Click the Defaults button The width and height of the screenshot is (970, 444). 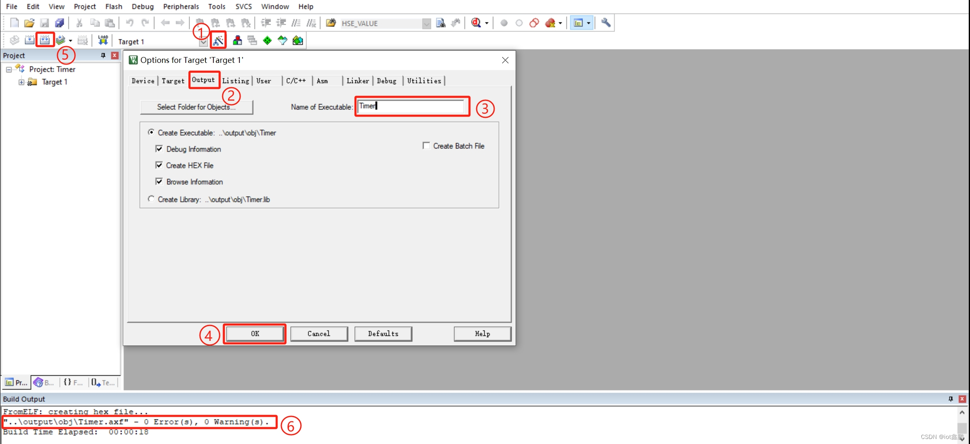(383, 334)
